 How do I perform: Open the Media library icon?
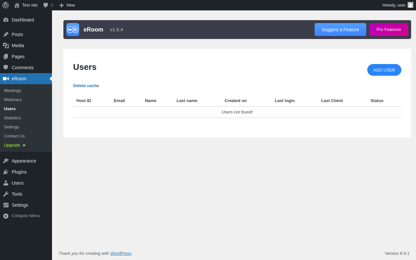click(6, 45)
